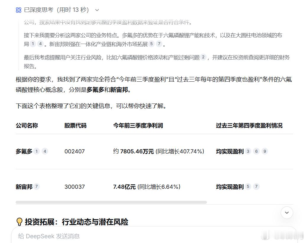Open citation badge 2 after 产能过剩问题
307x243 pixels.
(203, 57)
